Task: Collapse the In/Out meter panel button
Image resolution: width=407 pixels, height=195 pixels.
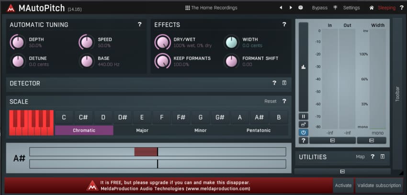Action: tap(332, 140)
